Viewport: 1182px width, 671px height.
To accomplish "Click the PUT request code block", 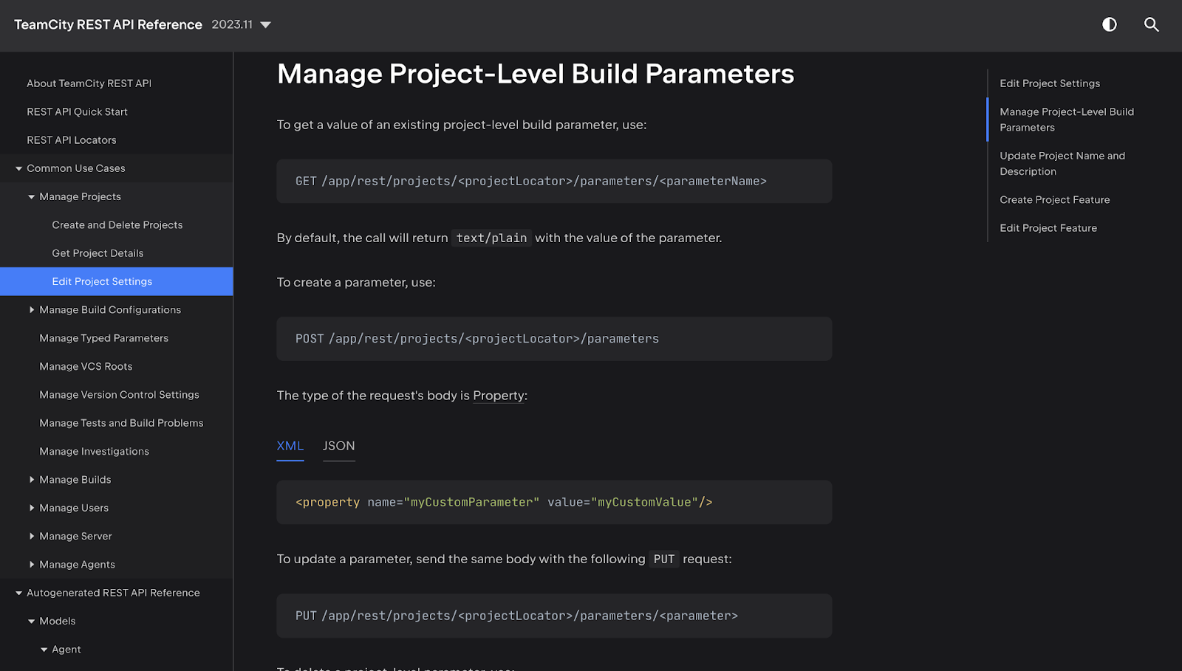I will 554,616.
